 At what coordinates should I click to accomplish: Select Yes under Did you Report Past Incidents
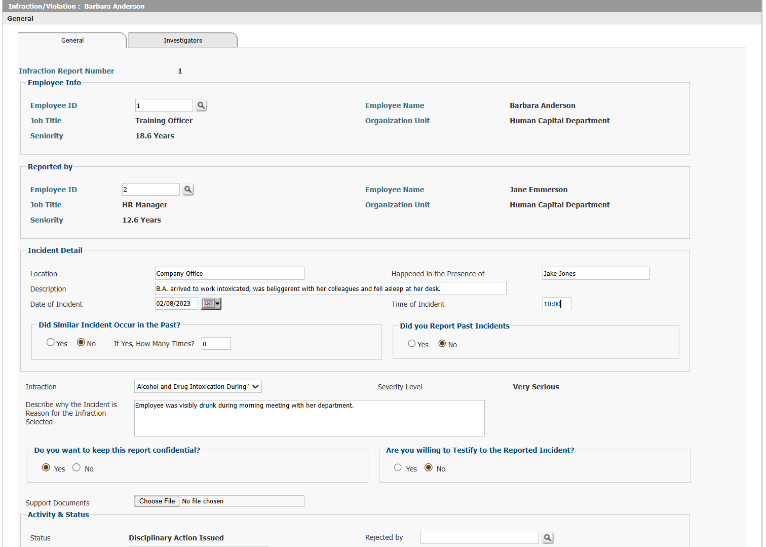412,344
